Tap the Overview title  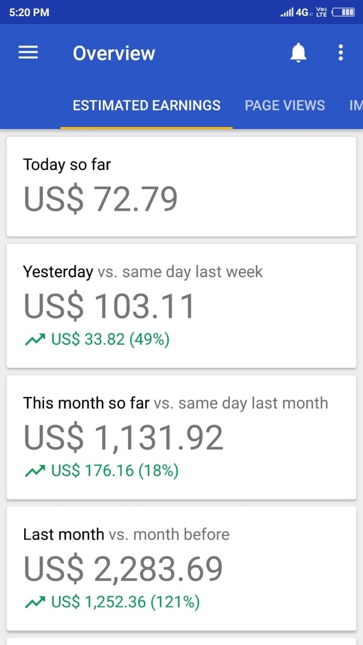coord(114,54)
